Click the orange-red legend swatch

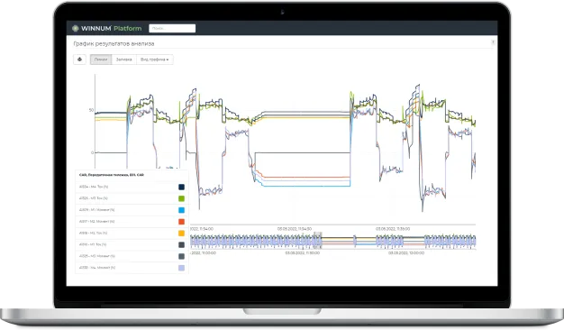[x=181, y=221]
